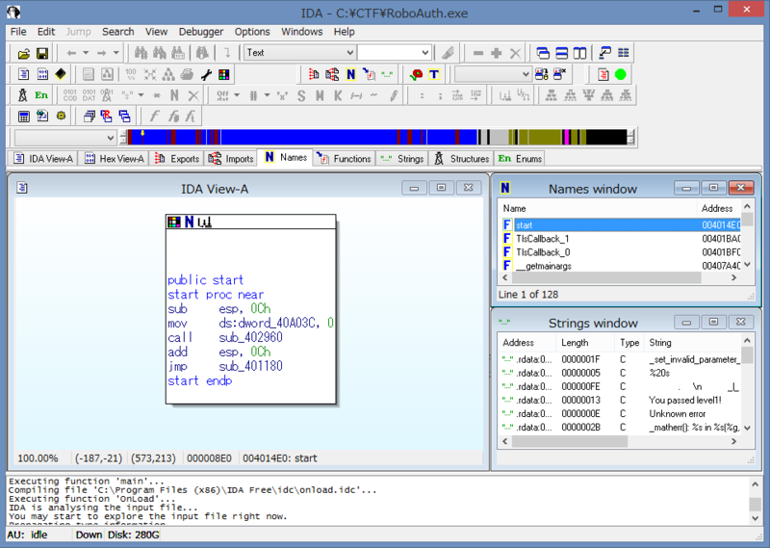Click the blue navigation band overview
The width and height of the screenshot is (770, 548).
[x=377, y=137]
